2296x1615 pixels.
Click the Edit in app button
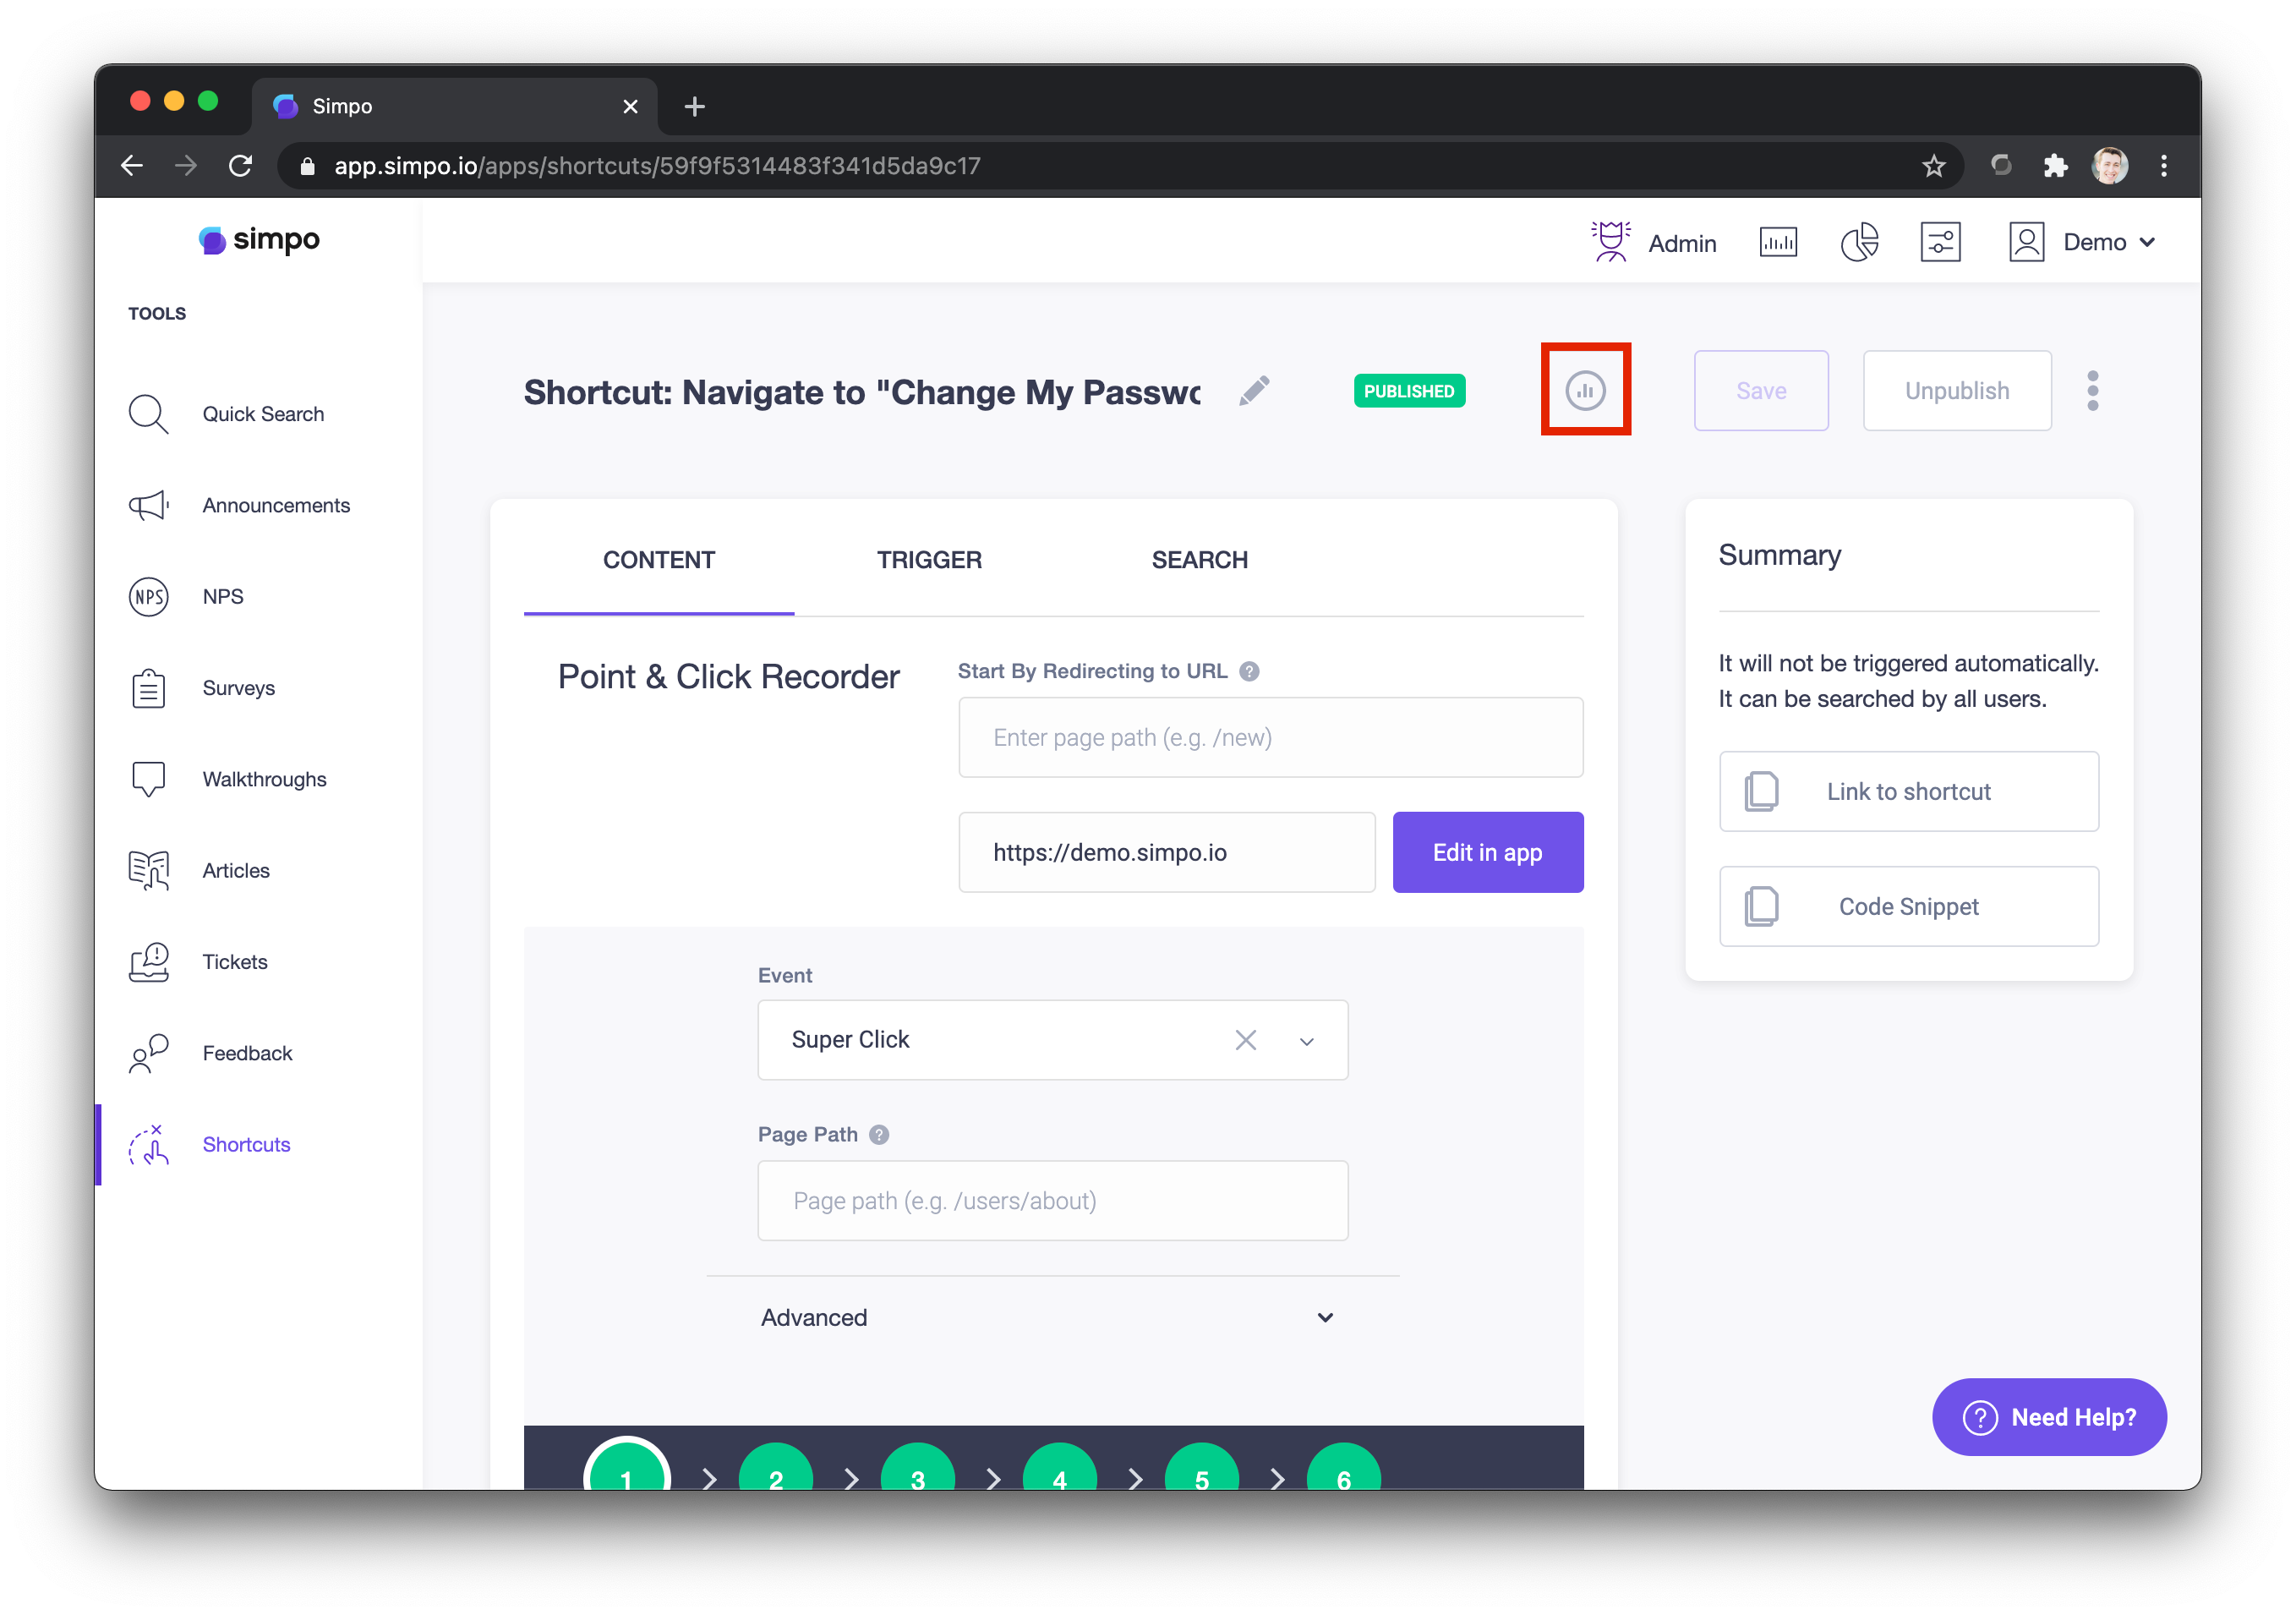click(1487, 852)
